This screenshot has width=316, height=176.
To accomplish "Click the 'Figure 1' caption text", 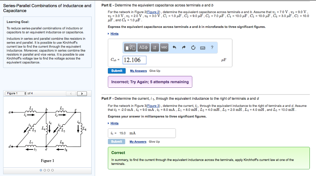I will (x=47, y=161).
